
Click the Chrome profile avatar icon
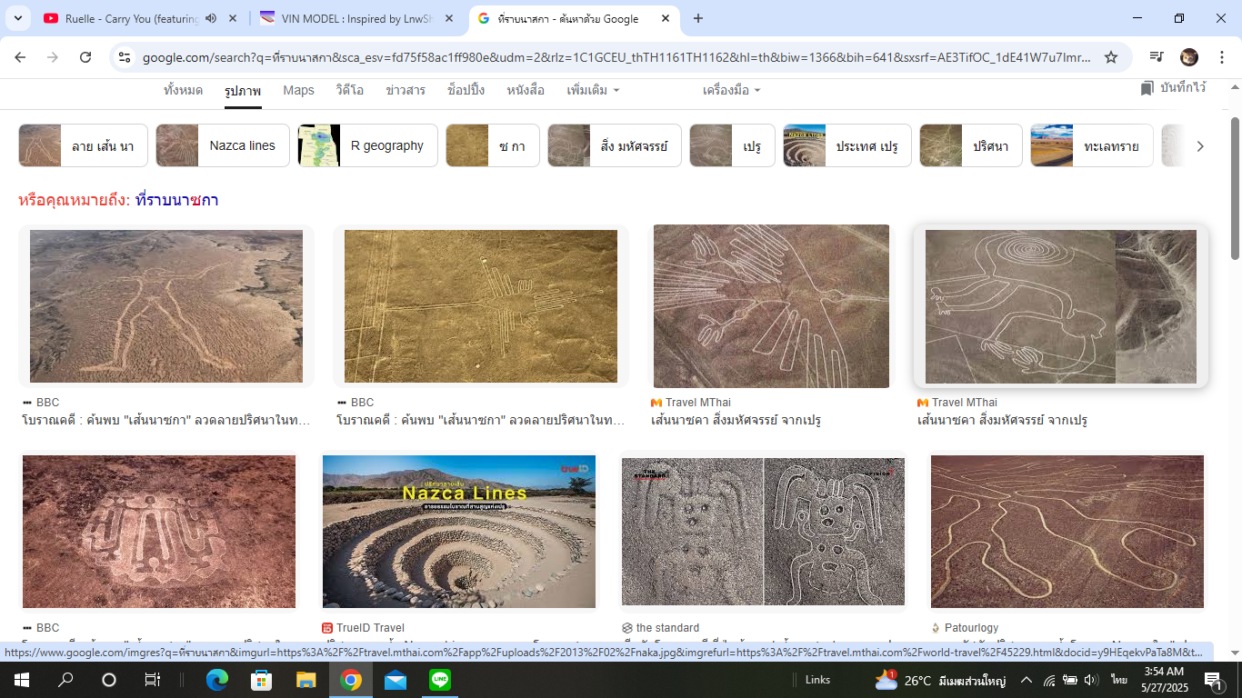(1188, 57)
